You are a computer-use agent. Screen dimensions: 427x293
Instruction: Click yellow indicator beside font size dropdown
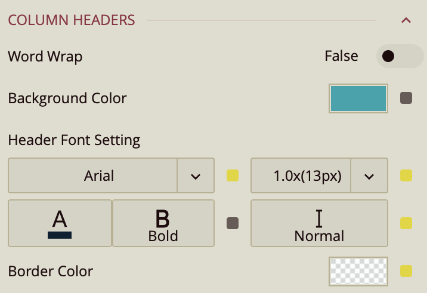[406, 175]
